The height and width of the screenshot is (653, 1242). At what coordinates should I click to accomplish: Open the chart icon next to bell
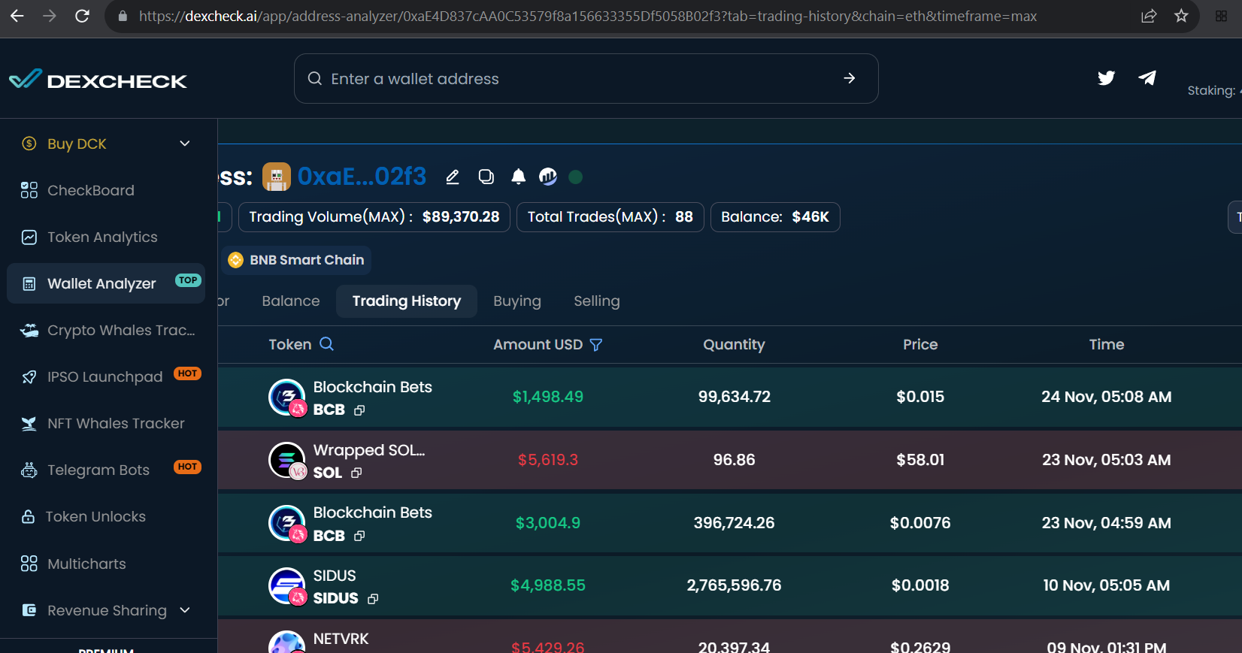[x=548, y=177]
